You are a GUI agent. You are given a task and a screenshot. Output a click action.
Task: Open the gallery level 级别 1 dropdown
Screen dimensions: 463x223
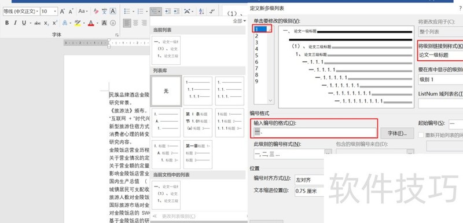(x=440, y=79)
